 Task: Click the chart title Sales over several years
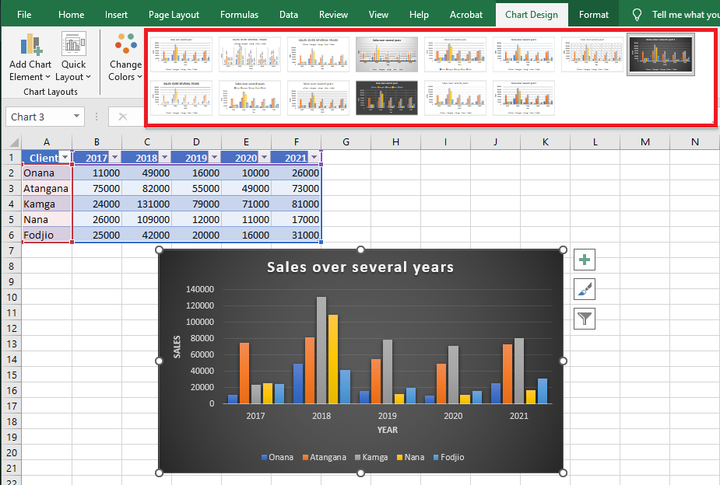360,267
